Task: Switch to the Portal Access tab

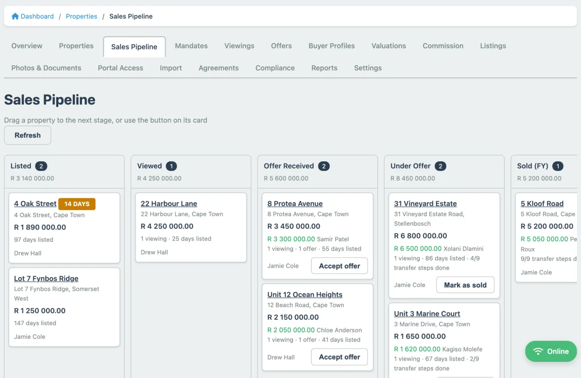Action: 121,68
